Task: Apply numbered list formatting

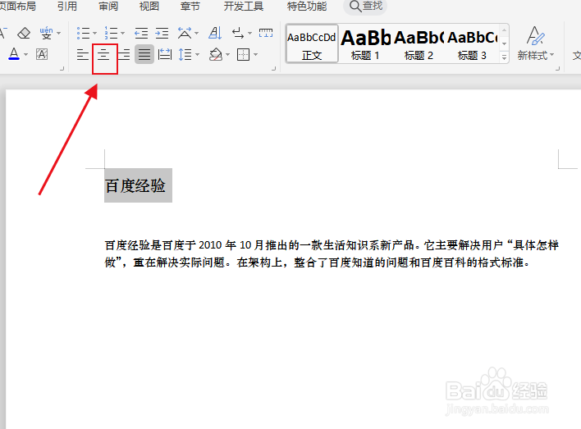Action: coord(111,33)
